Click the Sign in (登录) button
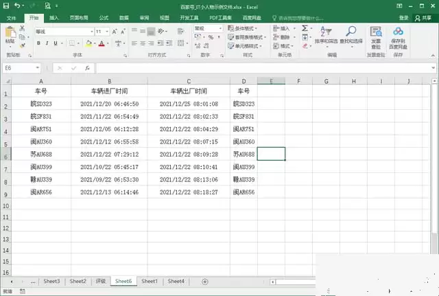Screen dimensions: 439x296 404,18
